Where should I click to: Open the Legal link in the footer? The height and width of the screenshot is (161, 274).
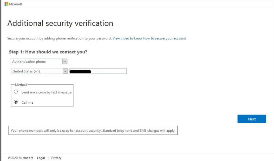(x=41, y=158)
